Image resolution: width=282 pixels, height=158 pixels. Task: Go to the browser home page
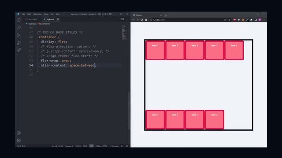(x=146, y=20)
